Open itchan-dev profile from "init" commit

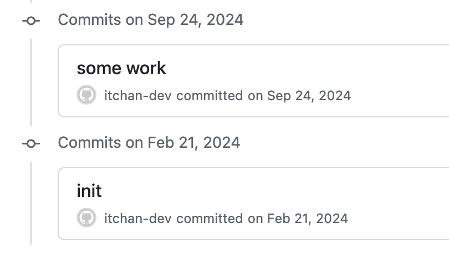(x=138, y=218)
